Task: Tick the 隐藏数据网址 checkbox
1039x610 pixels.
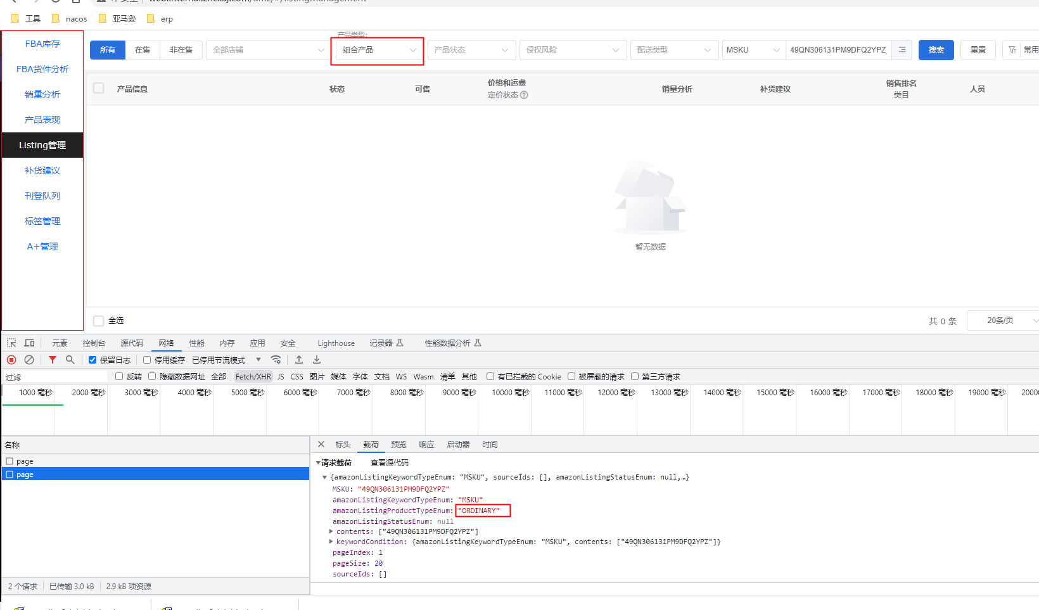Action: (152, 376)
